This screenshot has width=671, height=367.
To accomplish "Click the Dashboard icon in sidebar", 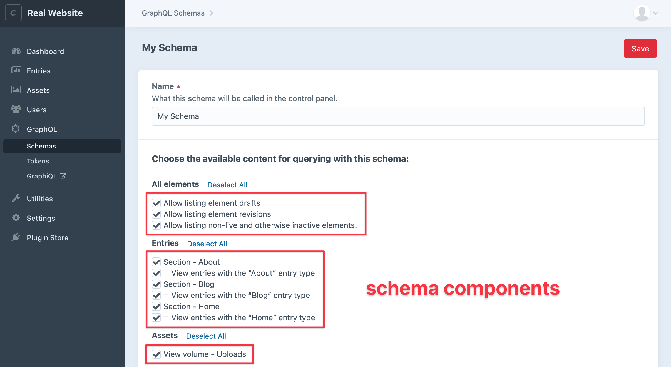I will point(16,51).
